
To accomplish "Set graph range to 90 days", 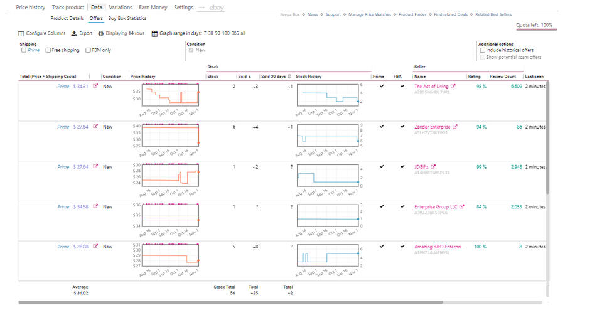I will (217, 33).
